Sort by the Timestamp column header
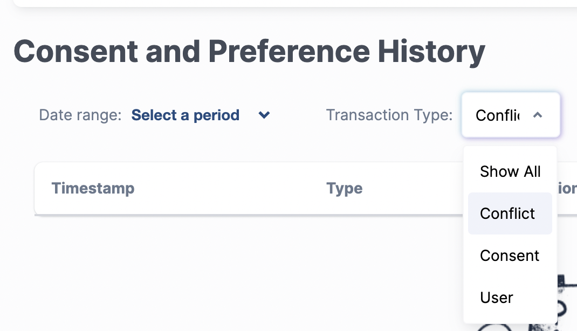577x331 pixels. pos(93,188)
